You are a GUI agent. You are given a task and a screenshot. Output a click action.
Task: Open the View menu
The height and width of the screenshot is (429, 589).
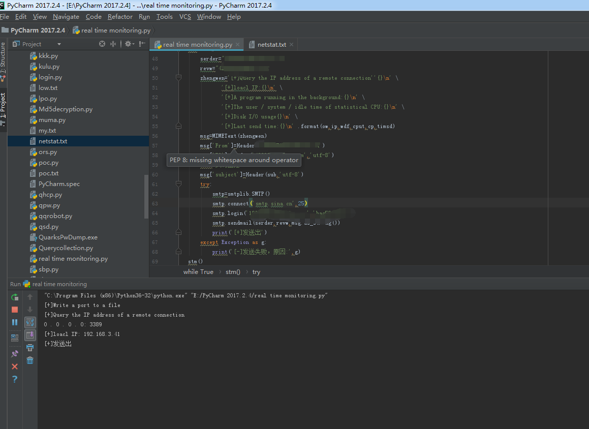pos(40,17)
